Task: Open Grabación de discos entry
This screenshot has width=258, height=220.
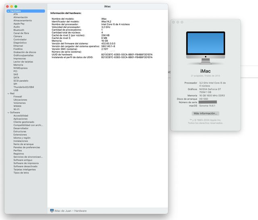Action: (x=25, y=52)
